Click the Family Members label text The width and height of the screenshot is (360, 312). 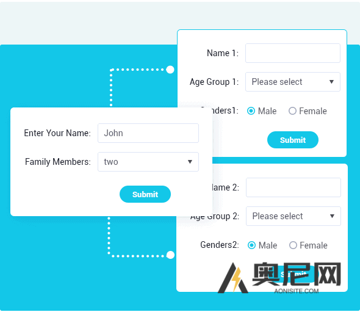[58, 162]
